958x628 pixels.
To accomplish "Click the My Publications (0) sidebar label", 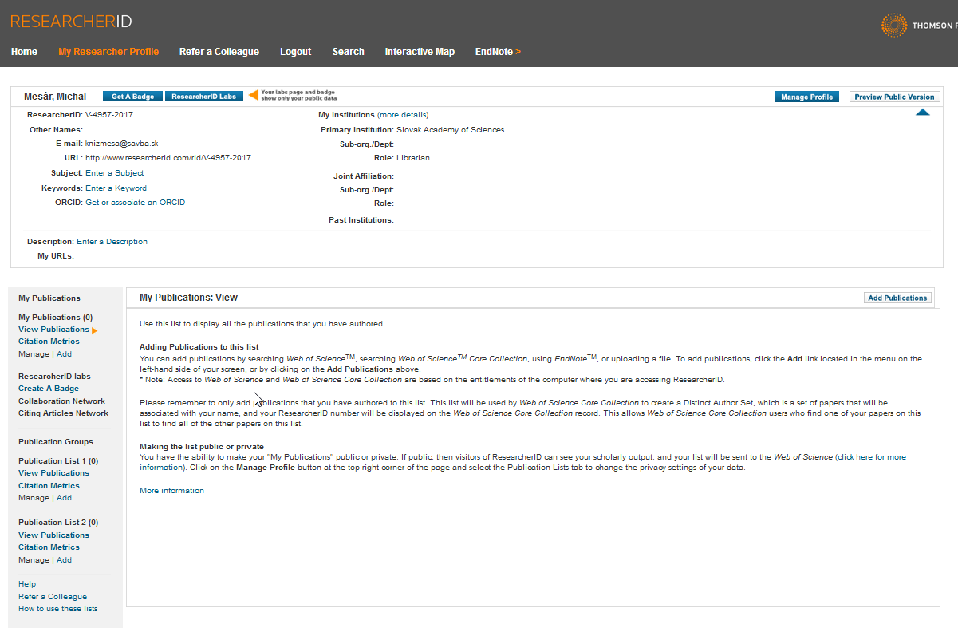I will 56,318.
